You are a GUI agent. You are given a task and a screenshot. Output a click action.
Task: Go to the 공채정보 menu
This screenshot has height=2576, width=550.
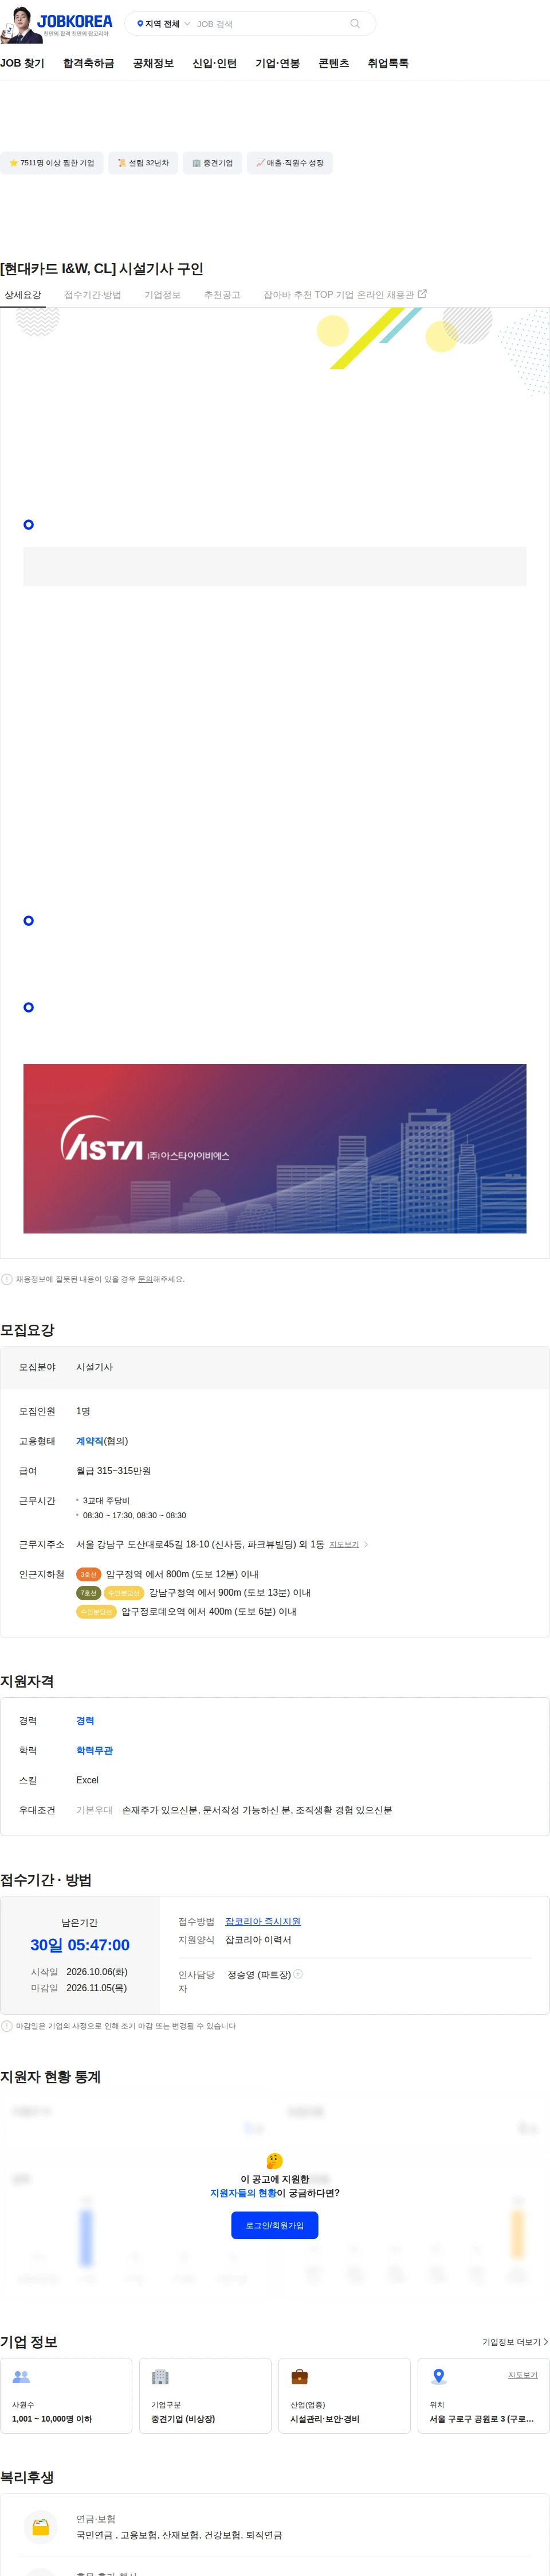(154, 63)
